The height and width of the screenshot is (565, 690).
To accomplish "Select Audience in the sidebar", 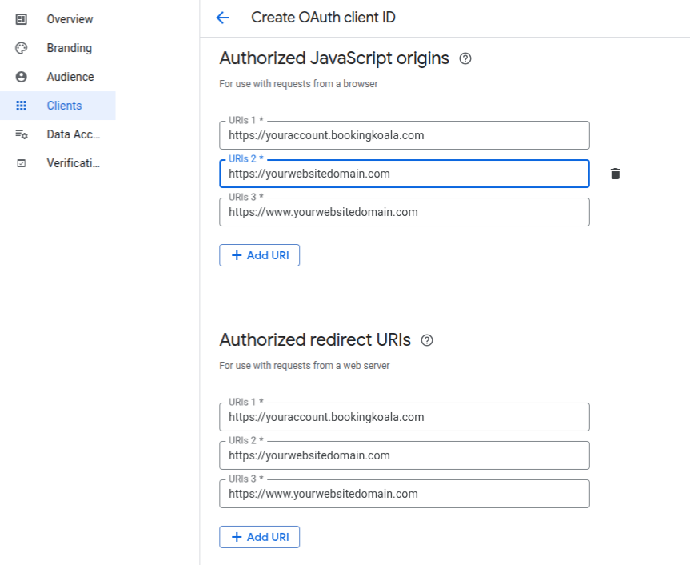I will pos(70,77).
